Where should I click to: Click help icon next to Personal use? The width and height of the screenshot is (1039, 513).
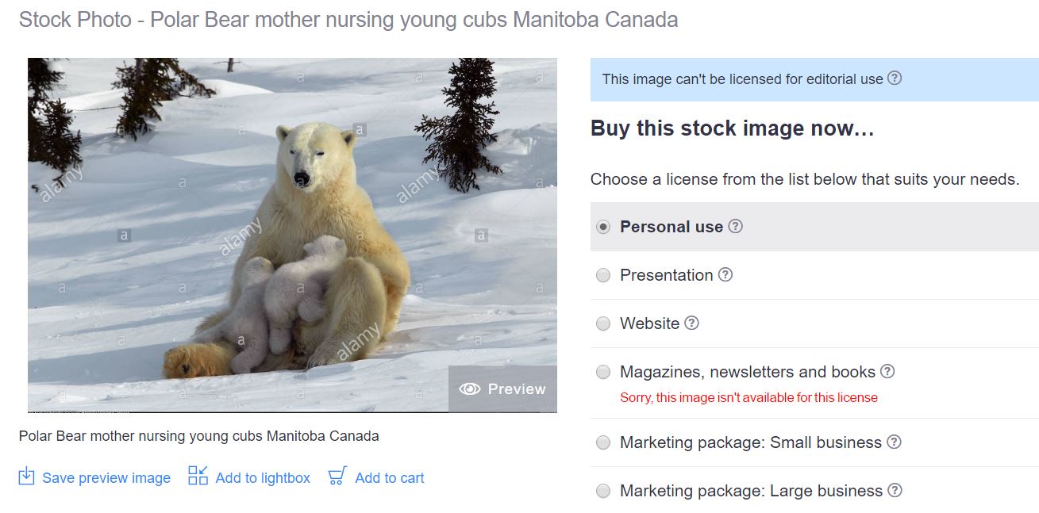click(736, 226)
